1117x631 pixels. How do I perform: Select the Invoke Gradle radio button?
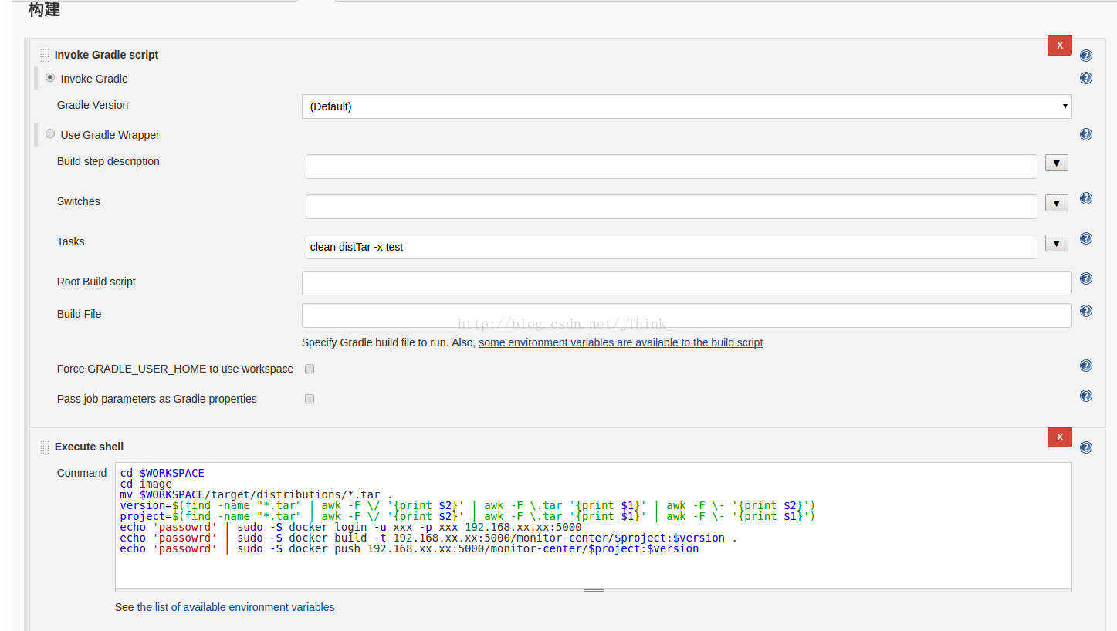click(x=50, y=77)
